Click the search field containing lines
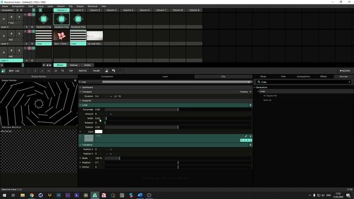 point(304,82)
